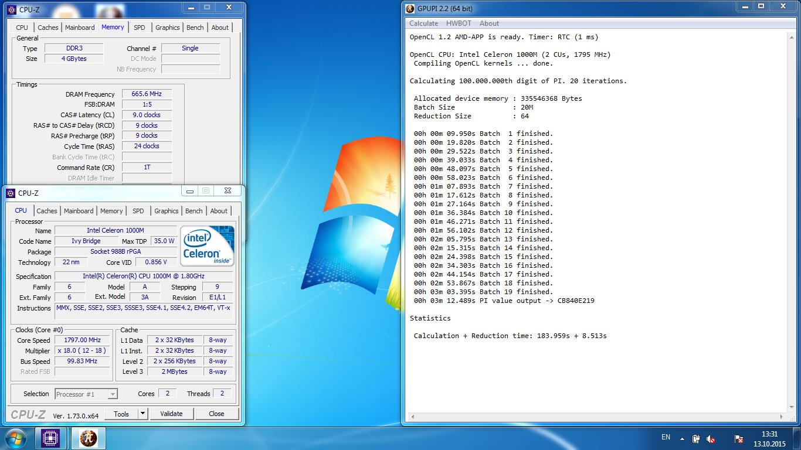Select Bench tab in back CPU-Z window
This screenshot has width=801, height=450.
[195, 28]
